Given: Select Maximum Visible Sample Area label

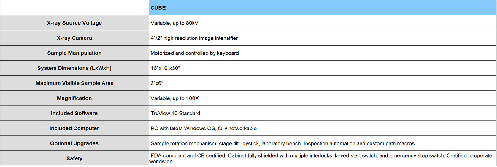Looking at the screenshot, I should (x=74, y=83).
